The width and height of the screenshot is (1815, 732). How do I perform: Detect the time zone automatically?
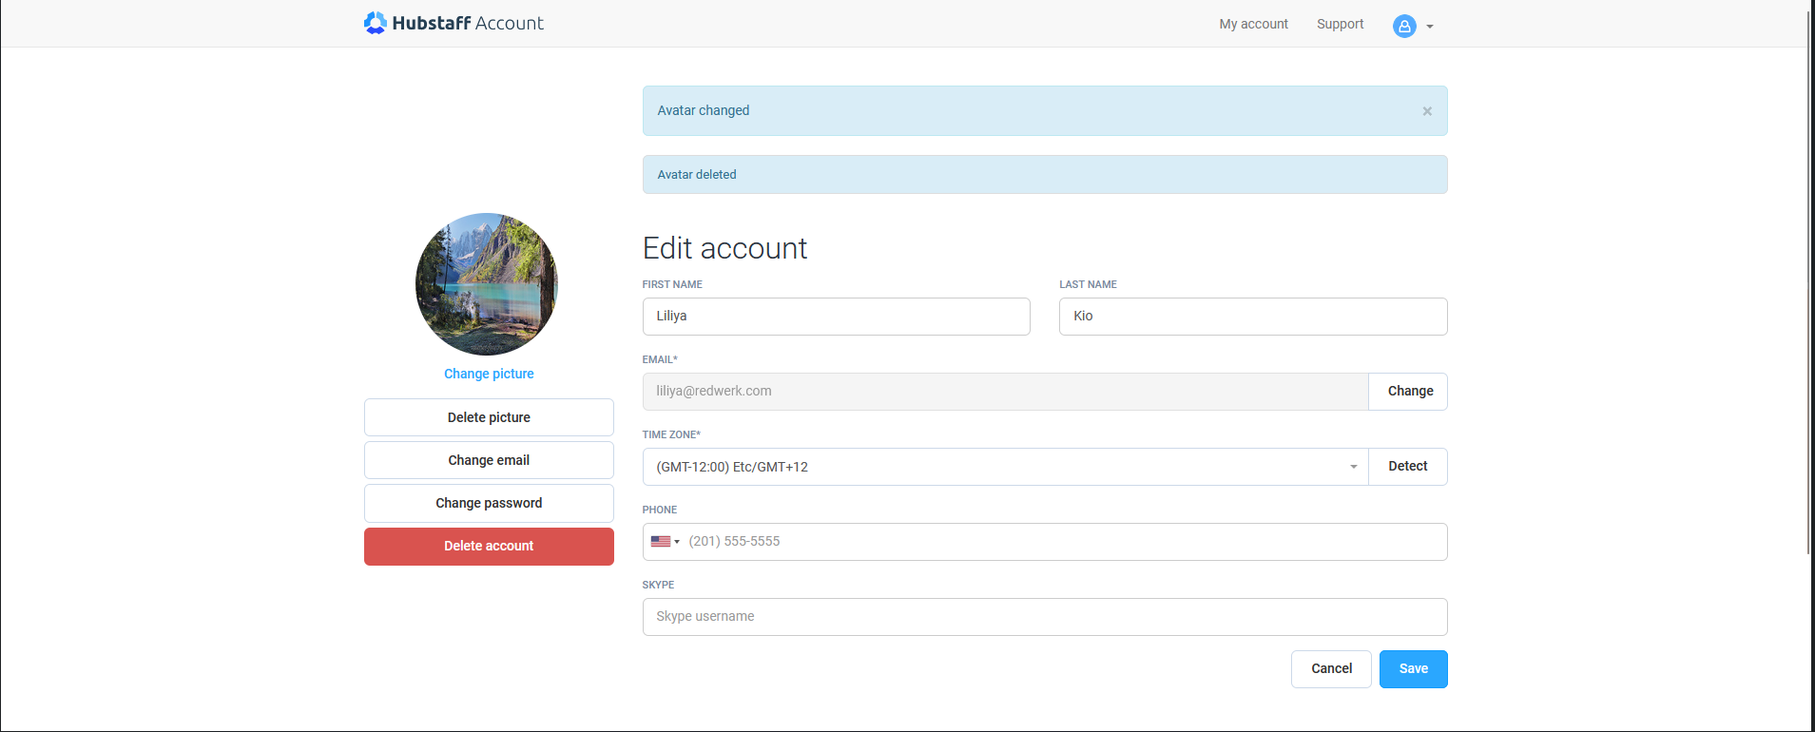click(x=1408, y=467)
